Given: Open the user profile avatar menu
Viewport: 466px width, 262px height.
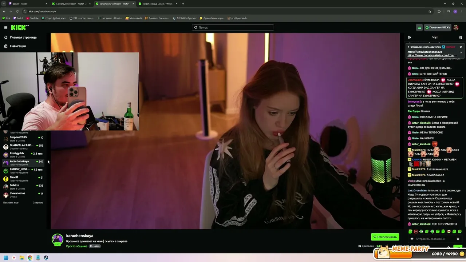Looking at the screenshot, I should [x=456, y=28].
